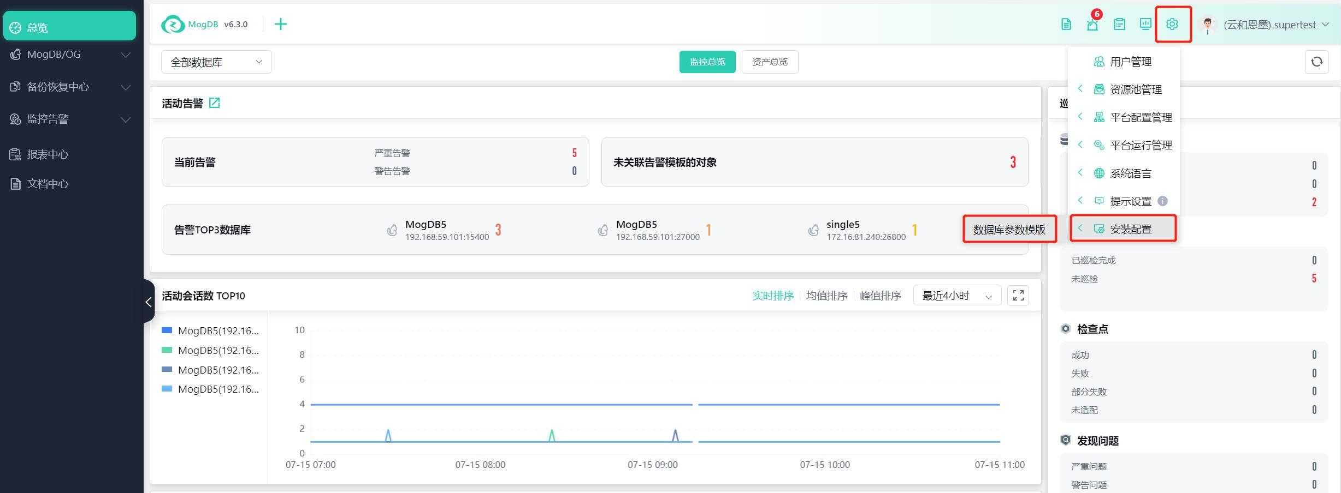Image resolution: width=1341 pixels, height=493 pixels.
Task: Click the 总览 sidebar icon
Action: 15,28
